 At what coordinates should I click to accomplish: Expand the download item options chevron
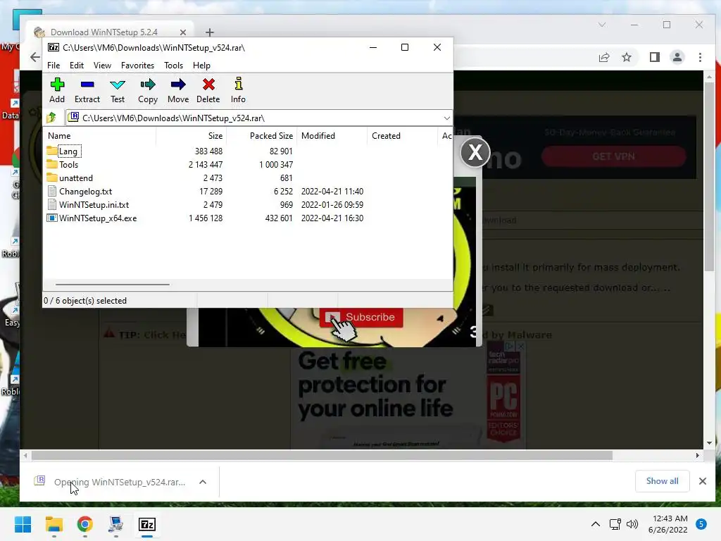(203, 482)
